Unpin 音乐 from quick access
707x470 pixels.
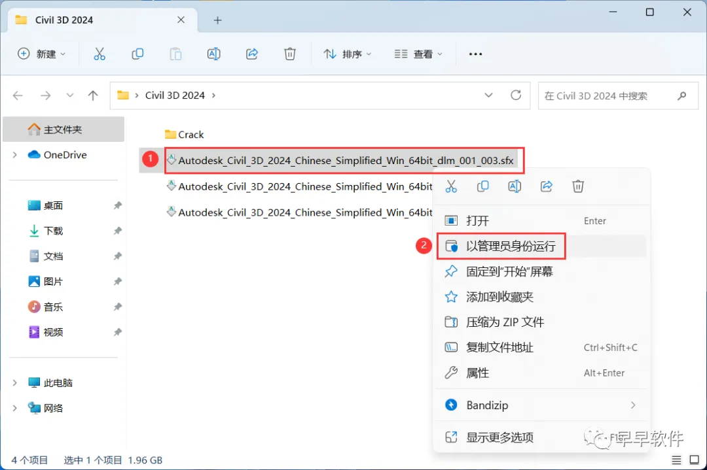coord(118,307)
